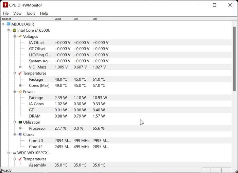Select the Assembly temperature row
Image resolution: width=238 pixels, height=173 pixels.
tap(130, 165)
